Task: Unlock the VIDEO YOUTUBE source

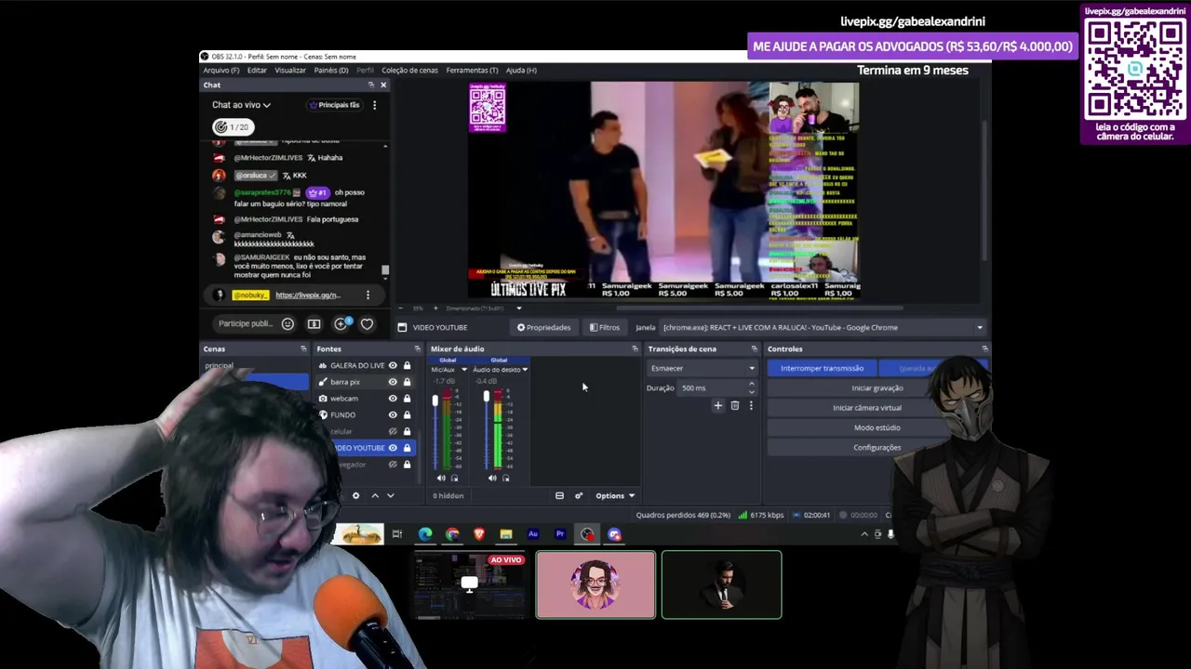Action: [407, 448]
